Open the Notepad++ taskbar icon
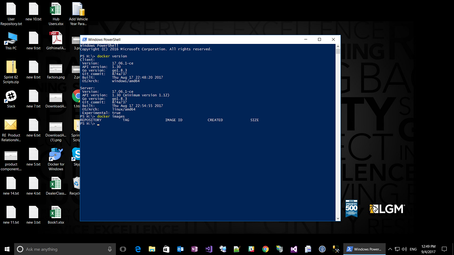 click(x=237, y=249)
